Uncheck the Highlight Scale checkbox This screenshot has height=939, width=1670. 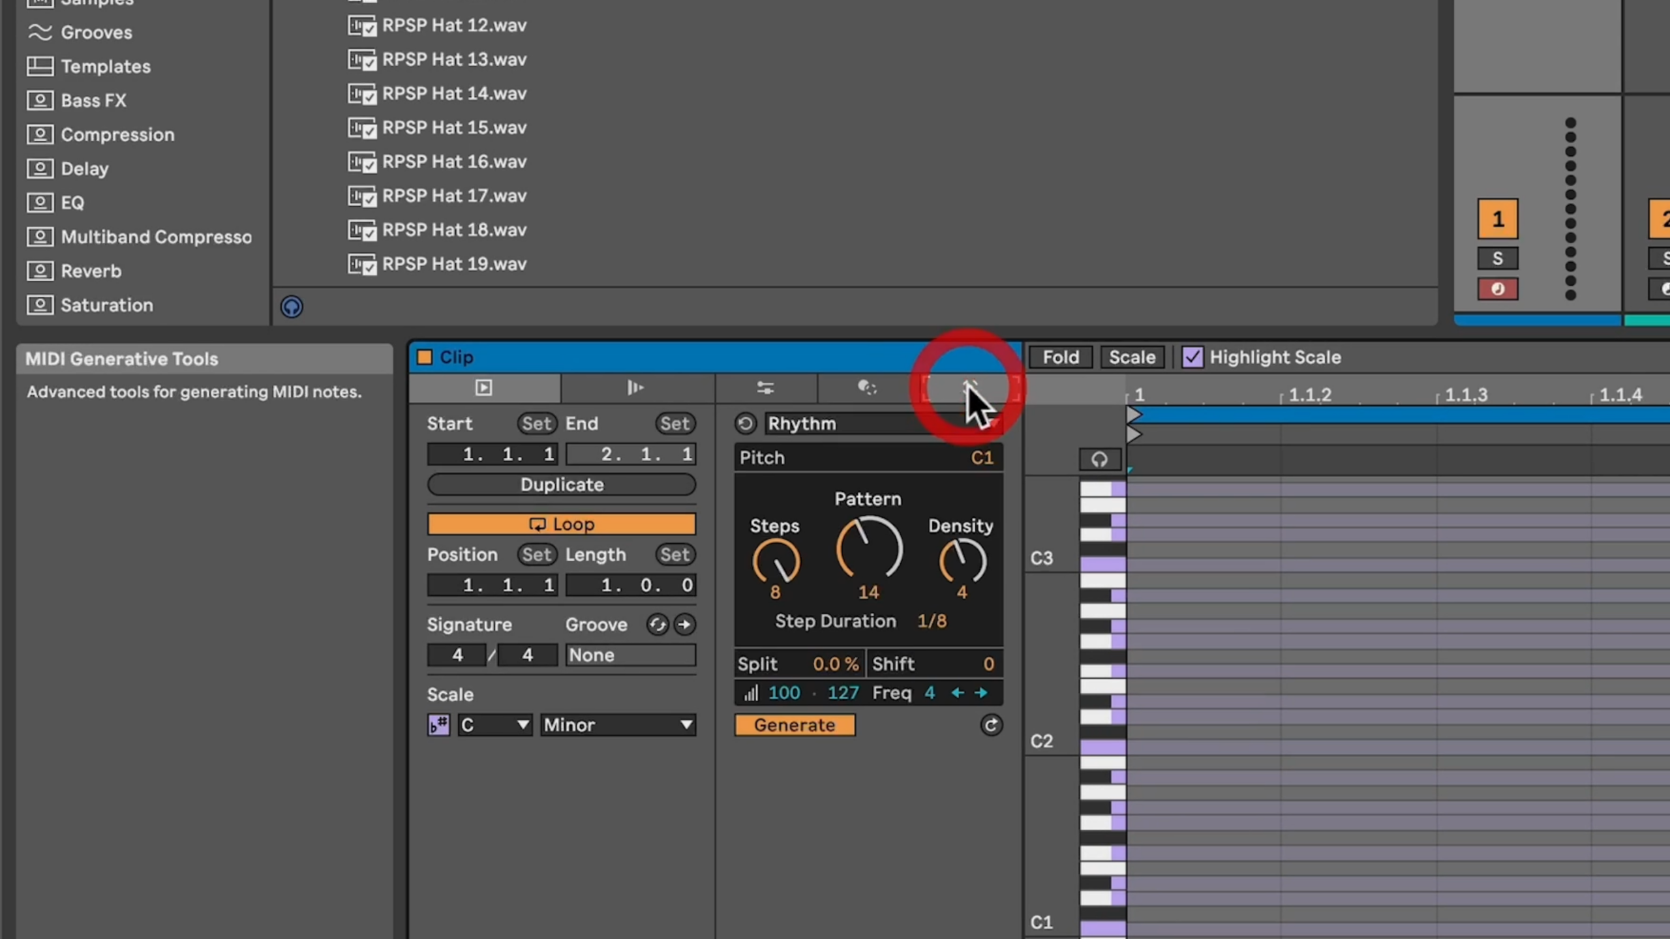tap(1192, 357)
